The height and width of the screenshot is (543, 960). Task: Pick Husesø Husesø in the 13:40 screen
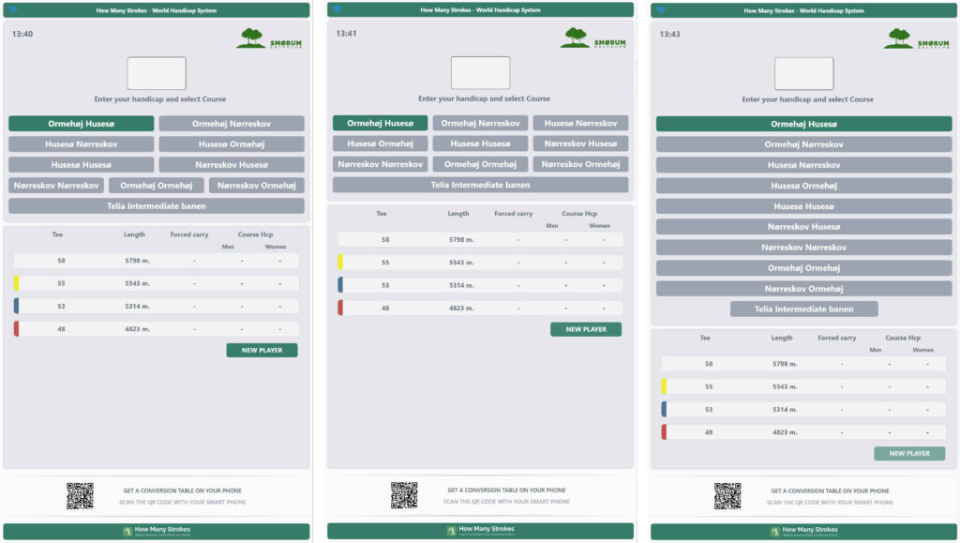pyautogui.click(x=82, y=165)
